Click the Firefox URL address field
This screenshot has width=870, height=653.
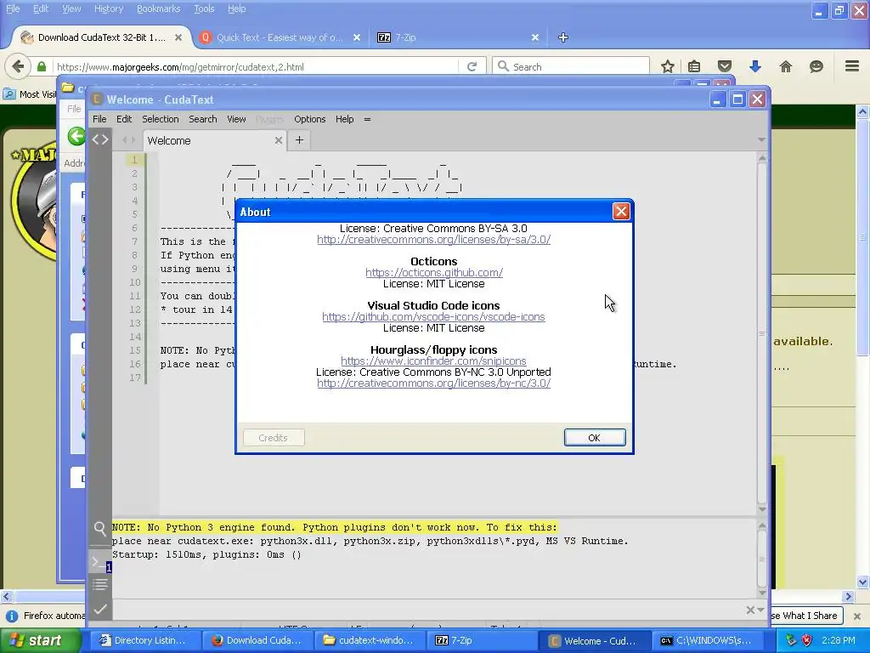pyautogui.click(x=257, y=66)
